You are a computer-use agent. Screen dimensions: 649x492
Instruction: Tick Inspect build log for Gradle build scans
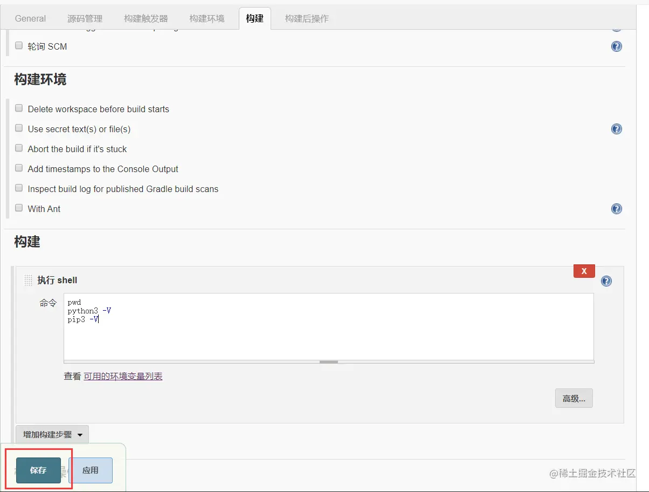click(x=19, y=188)
